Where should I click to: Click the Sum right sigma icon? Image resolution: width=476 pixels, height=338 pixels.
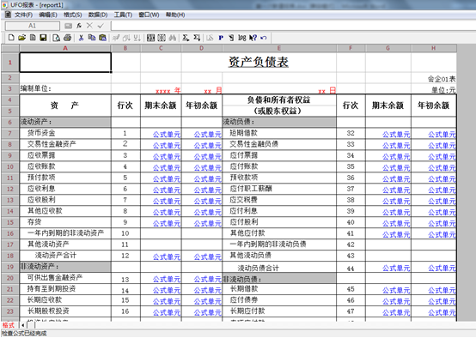point(186,38)
